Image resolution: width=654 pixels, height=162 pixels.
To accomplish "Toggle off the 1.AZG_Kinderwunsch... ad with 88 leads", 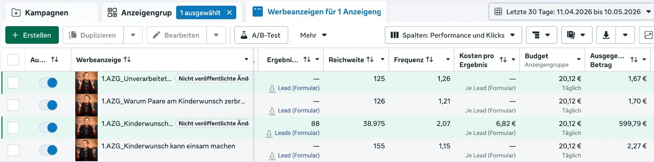I will click(48, 128).
